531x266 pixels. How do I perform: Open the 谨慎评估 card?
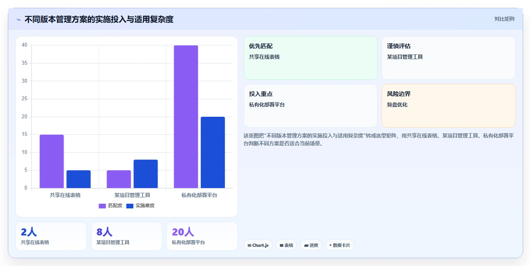(x=449, y=58)
